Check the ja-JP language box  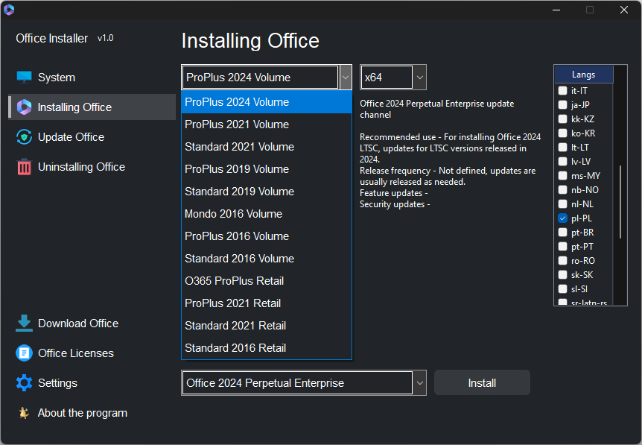(x=562, y=105)
